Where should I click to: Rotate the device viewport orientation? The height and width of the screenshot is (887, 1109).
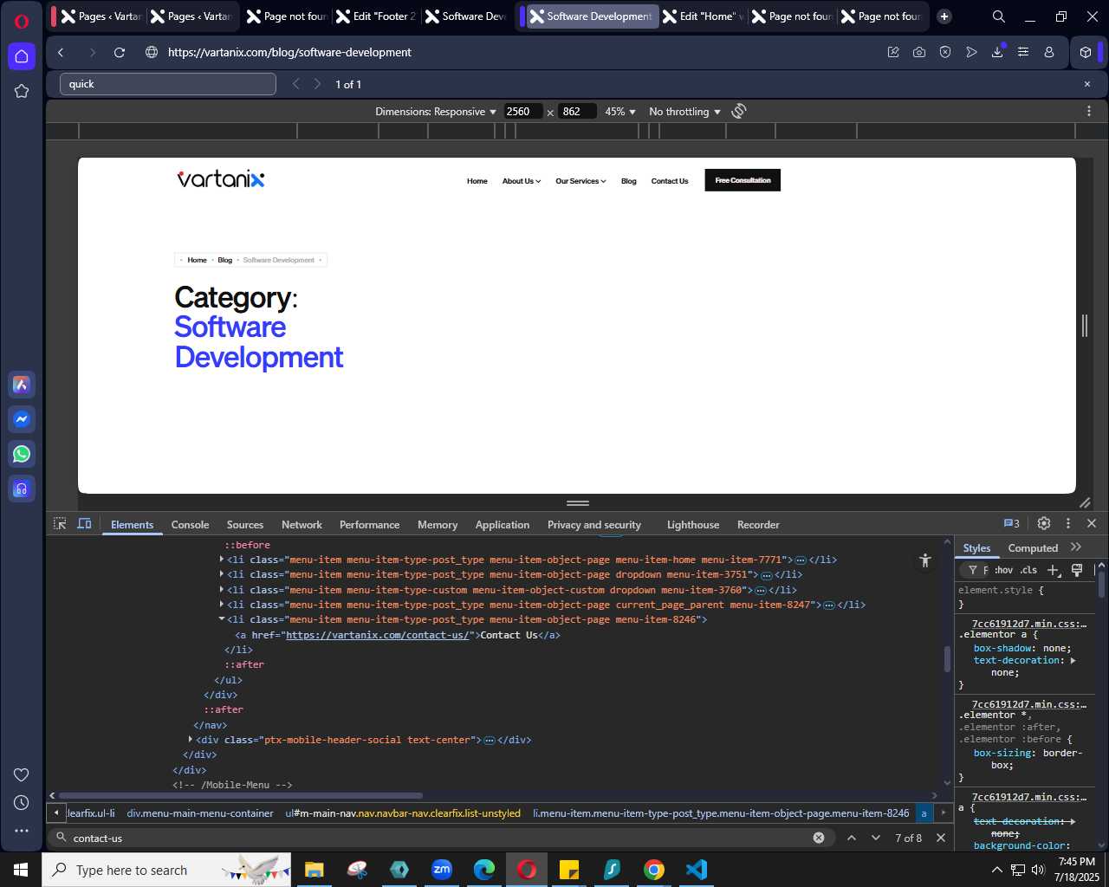739,111
